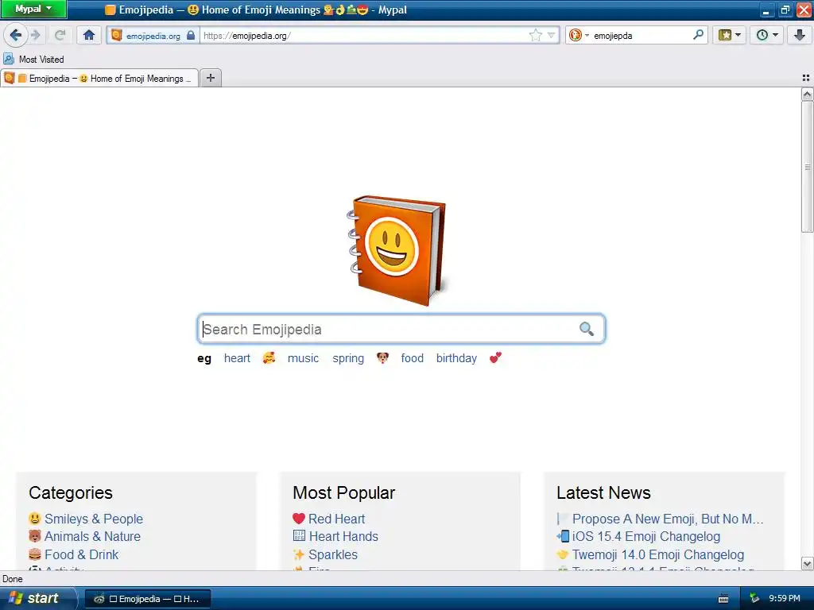Click the magnifier in the Emojipedia search box

586,329
